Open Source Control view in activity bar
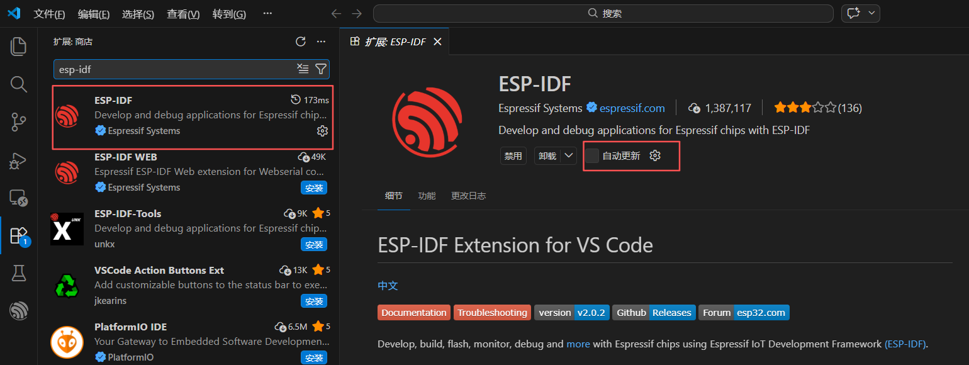 pos(19,122)
